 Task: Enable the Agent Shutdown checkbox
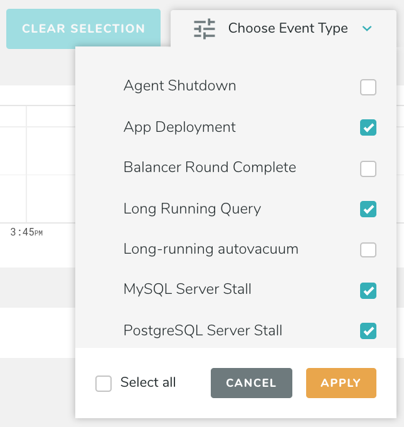click(368, 87)
